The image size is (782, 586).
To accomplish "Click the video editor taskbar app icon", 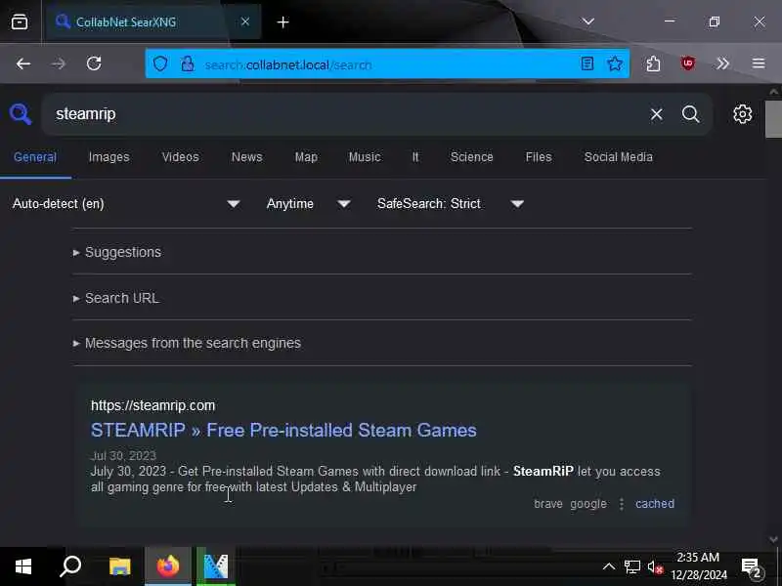I will click(x=215, y=566).
